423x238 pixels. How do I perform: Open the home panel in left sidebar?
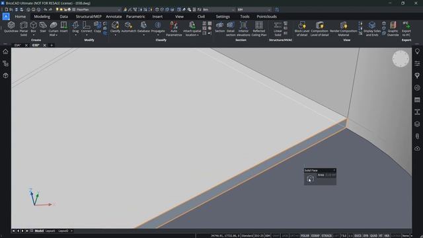tap(5, 52)
